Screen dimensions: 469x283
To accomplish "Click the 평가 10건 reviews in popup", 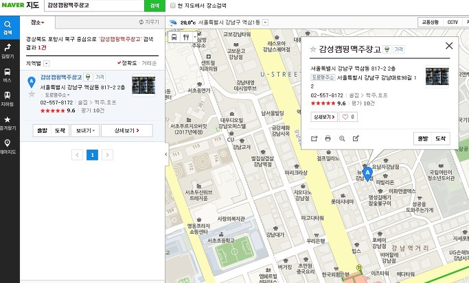I will [363, 103].
